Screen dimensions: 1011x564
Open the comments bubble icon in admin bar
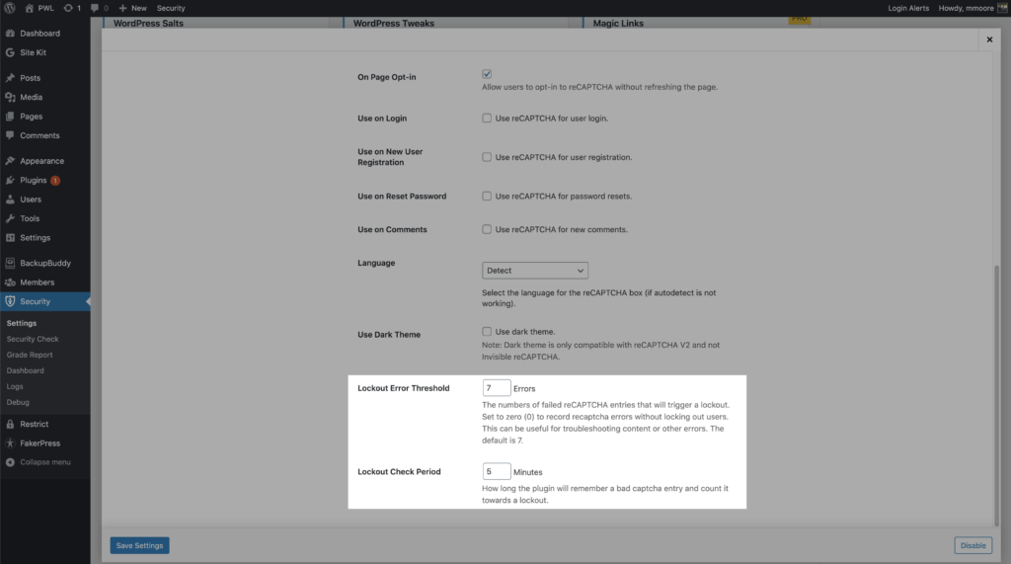coord(95,8)
